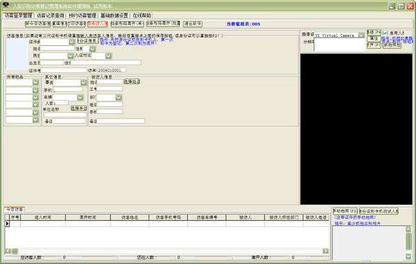Click the 进入时间 column header

43,217
